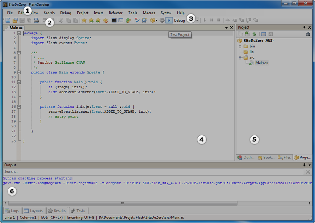Collapse the src folder in project tree

[x=240, y=57]
